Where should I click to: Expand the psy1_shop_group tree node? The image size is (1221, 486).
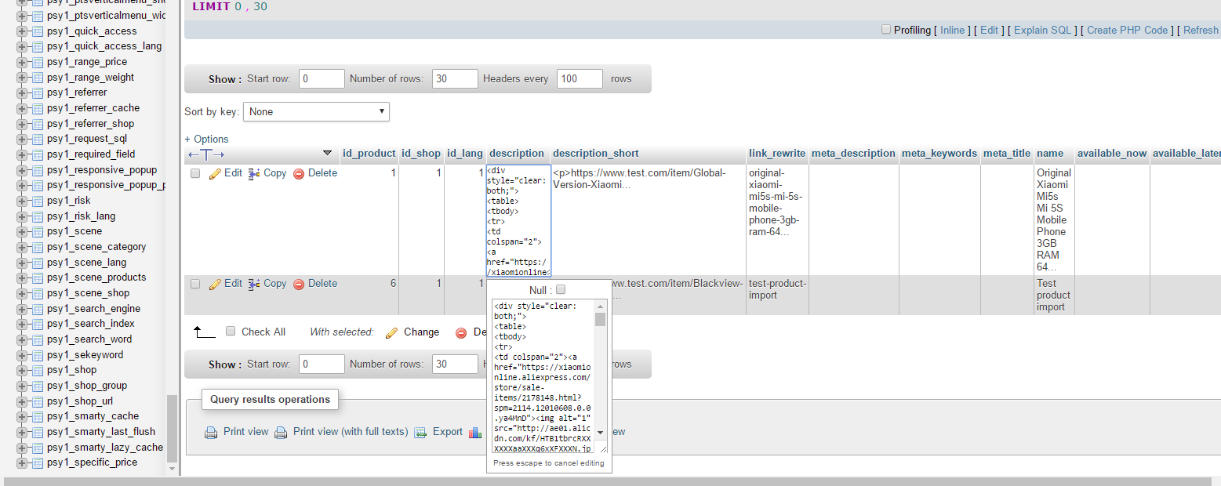tap(21, 386)
